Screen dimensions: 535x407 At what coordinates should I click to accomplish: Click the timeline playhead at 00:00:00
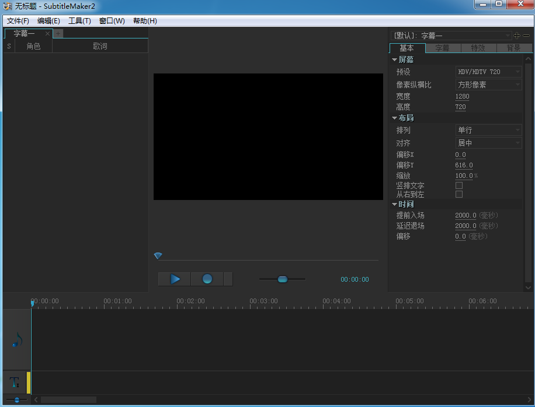pyautogui.click(x=32, y=303)
